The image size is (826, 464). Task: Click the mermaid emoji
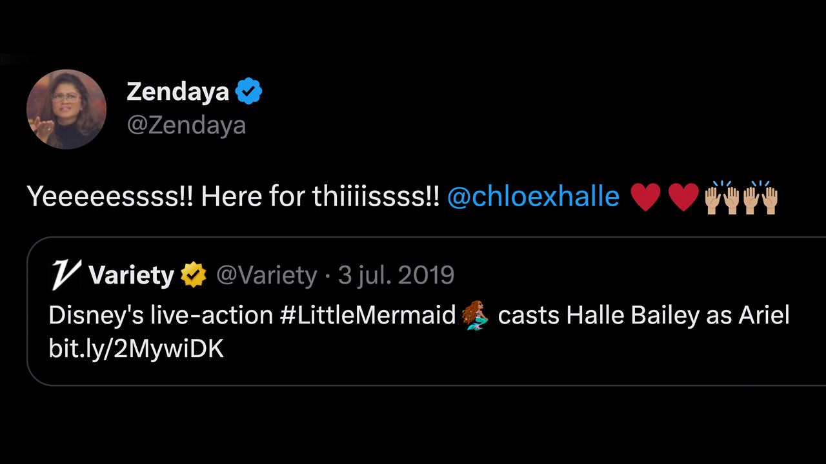pyautogui.click(x=476, y=316)
